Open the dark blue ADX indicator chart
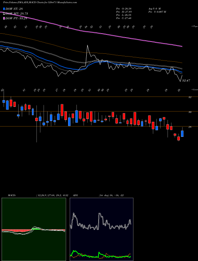198x261 pixels. [x=101, y=229]
